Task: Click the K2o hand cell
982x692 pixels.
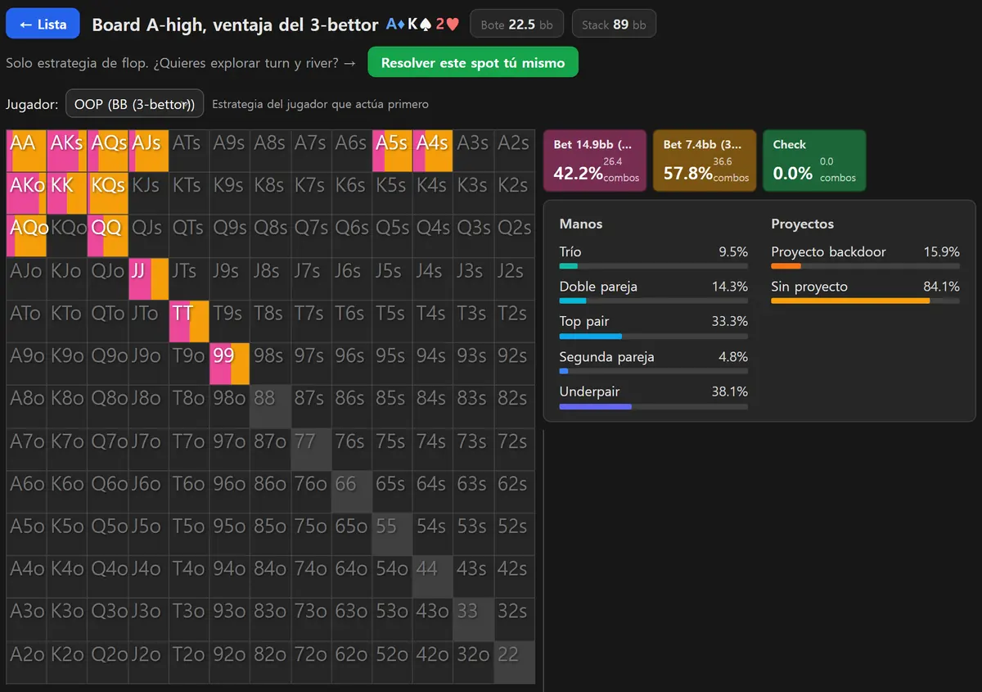Action: [x=66, y=662]
